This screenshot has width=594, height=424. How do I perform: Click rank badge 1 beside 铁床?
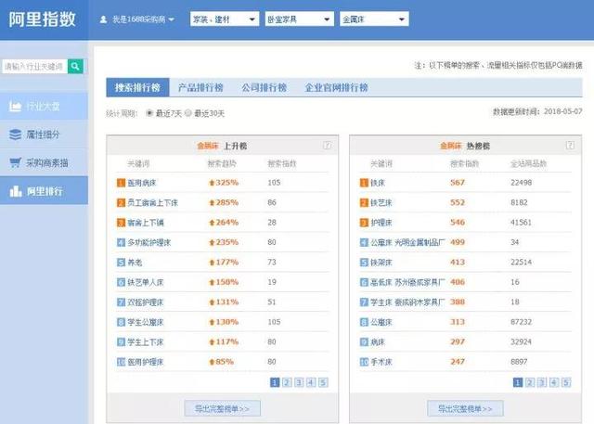[364, 183]
